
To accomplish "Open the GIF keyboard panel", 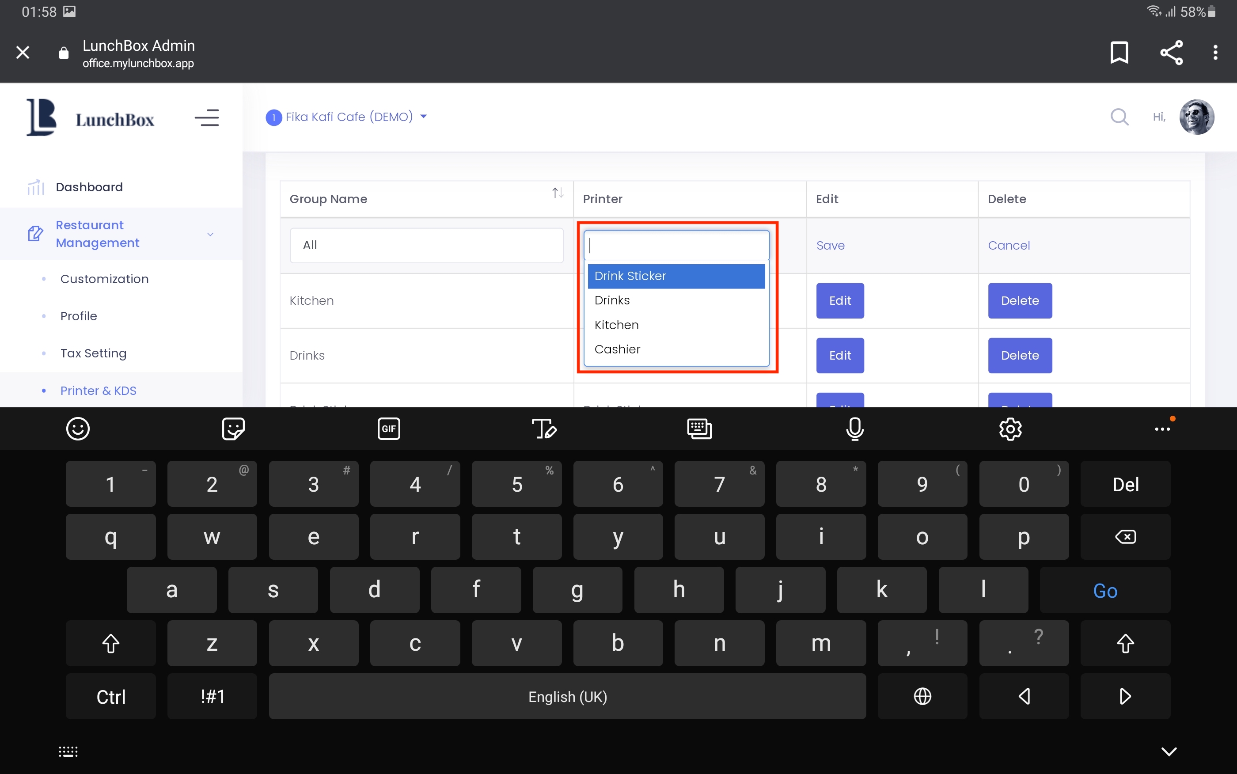I will click(x=388, y=429).
